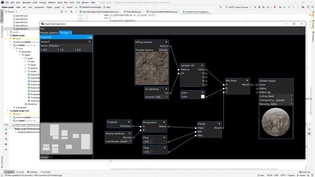
Task: Open the Transparency opaque dropdown
Action: (x=276, y=100)
